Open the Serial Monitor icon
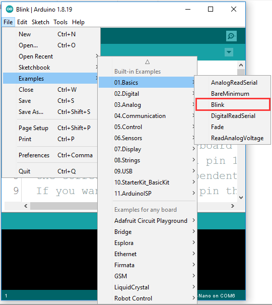Screen dimensions: 272x305 pyautogui.click(x=231, y=36)
